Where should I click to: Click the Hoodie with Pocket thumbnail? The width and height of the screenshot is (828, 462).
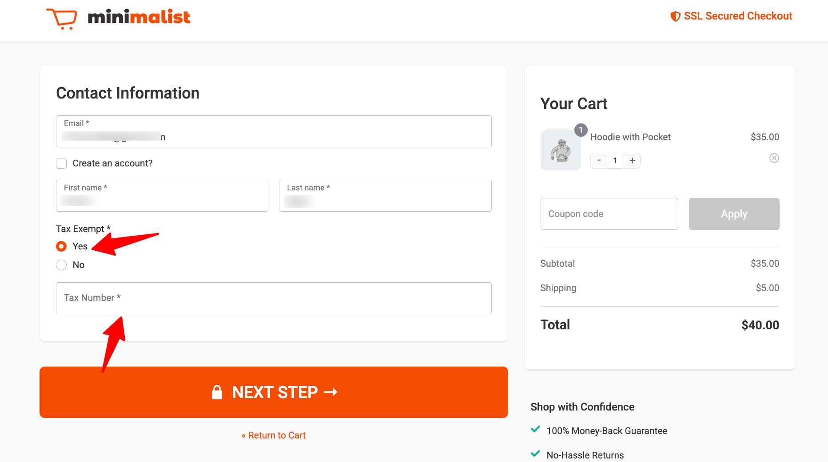click(x=560, y=151)
